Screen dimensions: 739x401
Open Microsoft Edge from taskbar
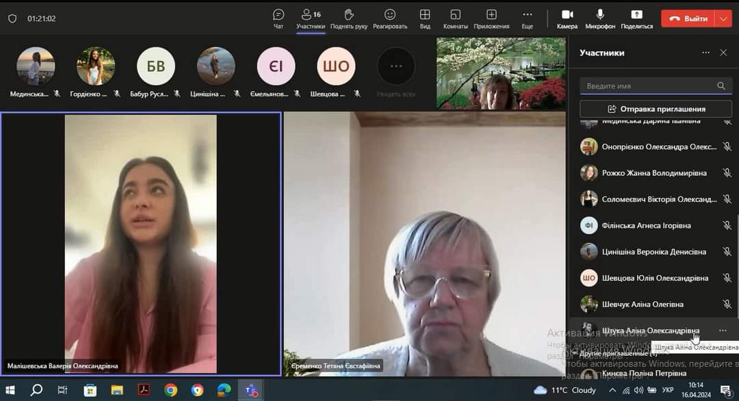(x=224, y=389)
